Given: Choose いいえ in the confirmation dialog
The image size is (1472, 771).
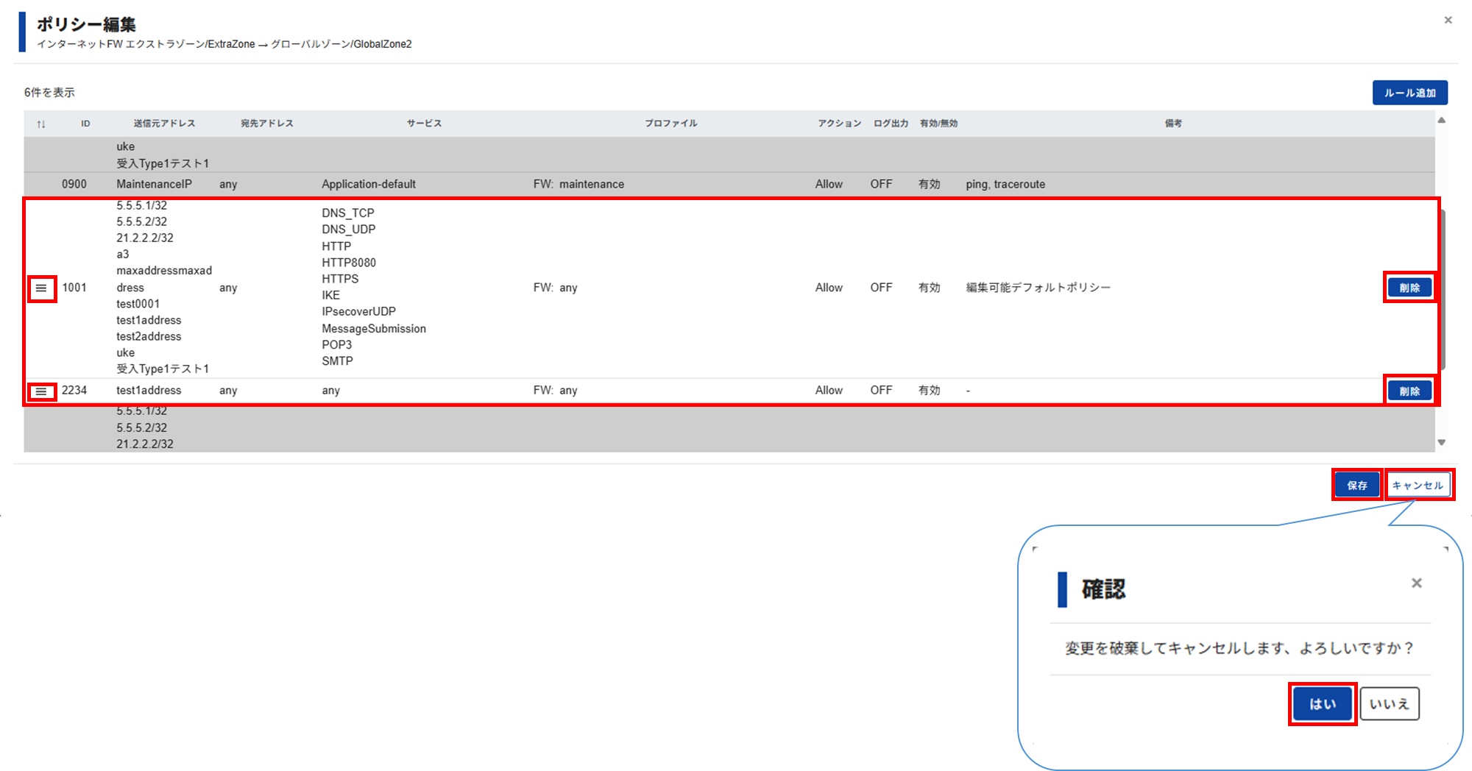Looking at the screenshot, I should pyautogui.click(x=1389, y=704).
